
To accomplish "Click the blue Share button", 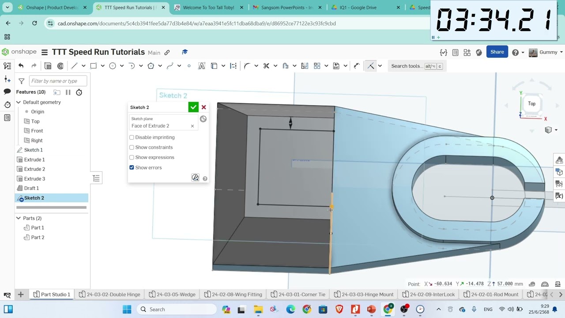I will click(497, 52).
